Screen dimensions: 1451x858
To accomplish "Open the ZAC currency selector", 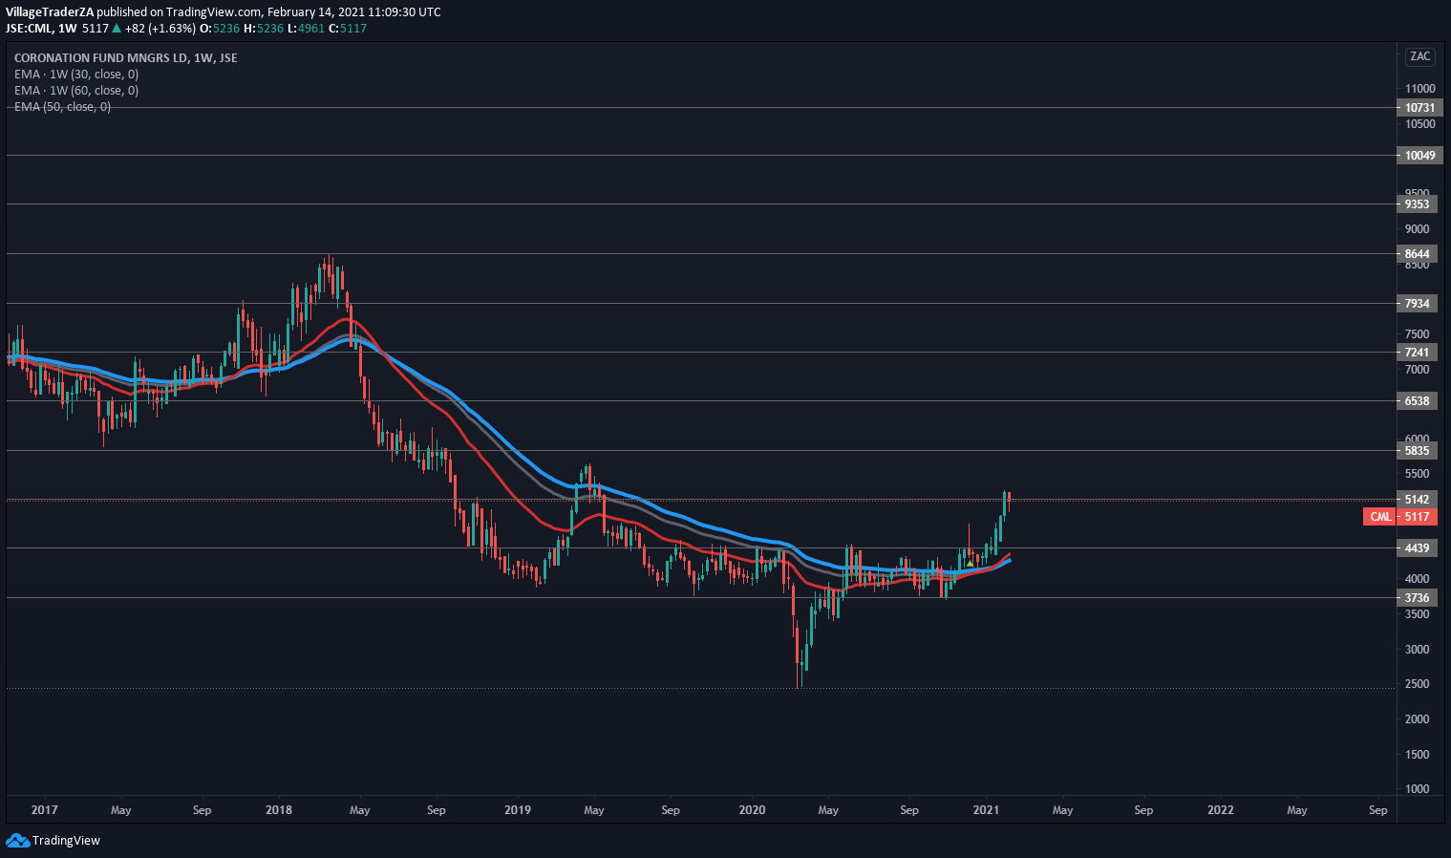I will 1419,56.
